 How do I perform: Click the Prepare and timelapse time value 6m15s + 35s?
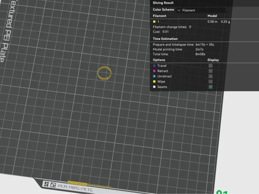pos(205,45)
